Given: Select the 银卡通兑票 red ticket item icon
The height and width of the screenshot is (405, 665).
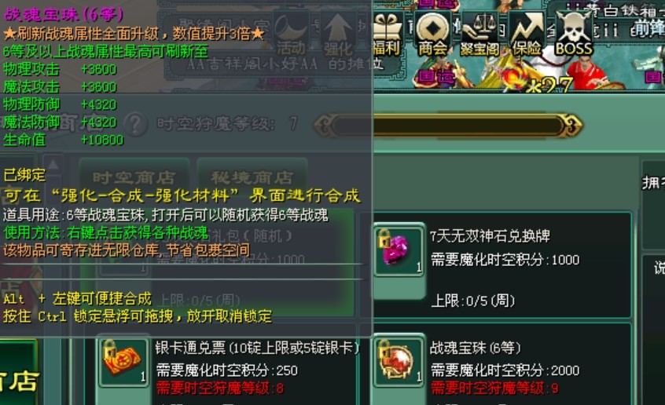Looking at the screenshot, I should click(x=124, y=360).
